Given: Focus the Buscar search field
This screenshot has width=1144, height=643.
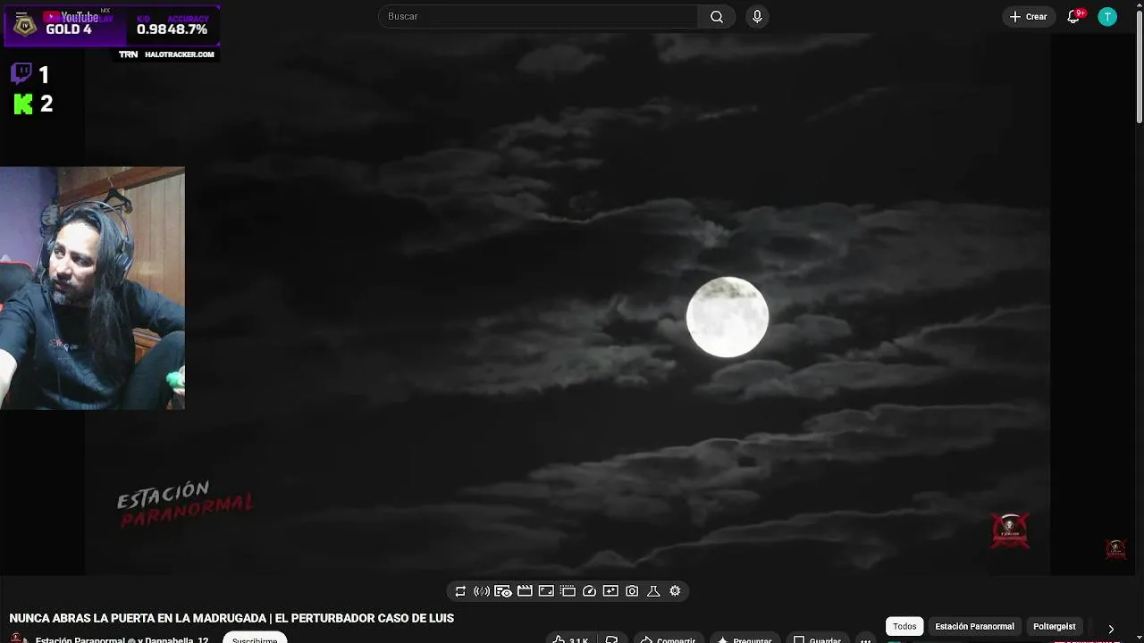Looking at the screenshot, I should pos(538,16).
